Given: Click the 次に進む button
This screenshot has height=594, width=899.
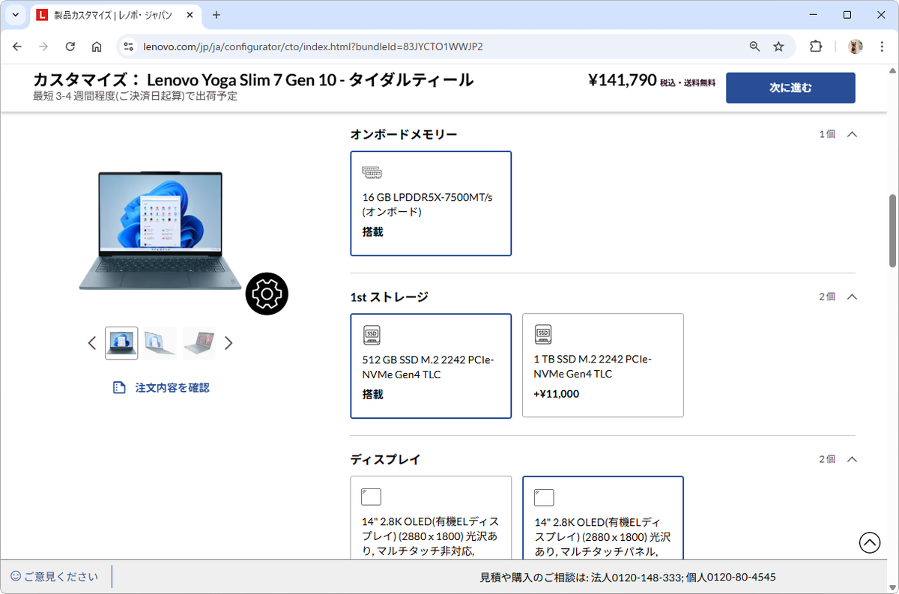Looking at the screenshot, I should click(790, 88).
